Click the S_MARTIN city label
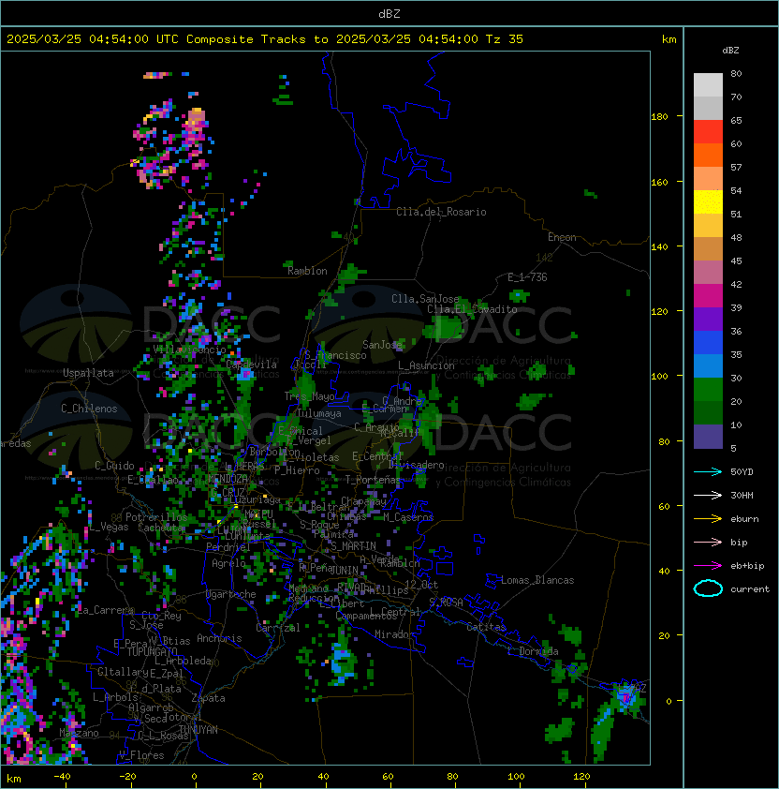This screenshot has height=789, width=779. pos(354,546)
